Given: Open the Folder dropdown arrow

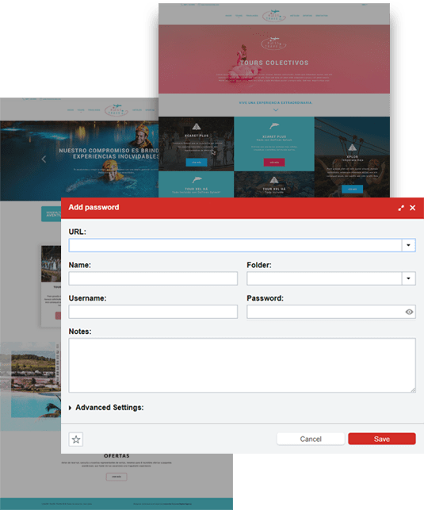Looking at the screenshot, I should pos(409,278).
